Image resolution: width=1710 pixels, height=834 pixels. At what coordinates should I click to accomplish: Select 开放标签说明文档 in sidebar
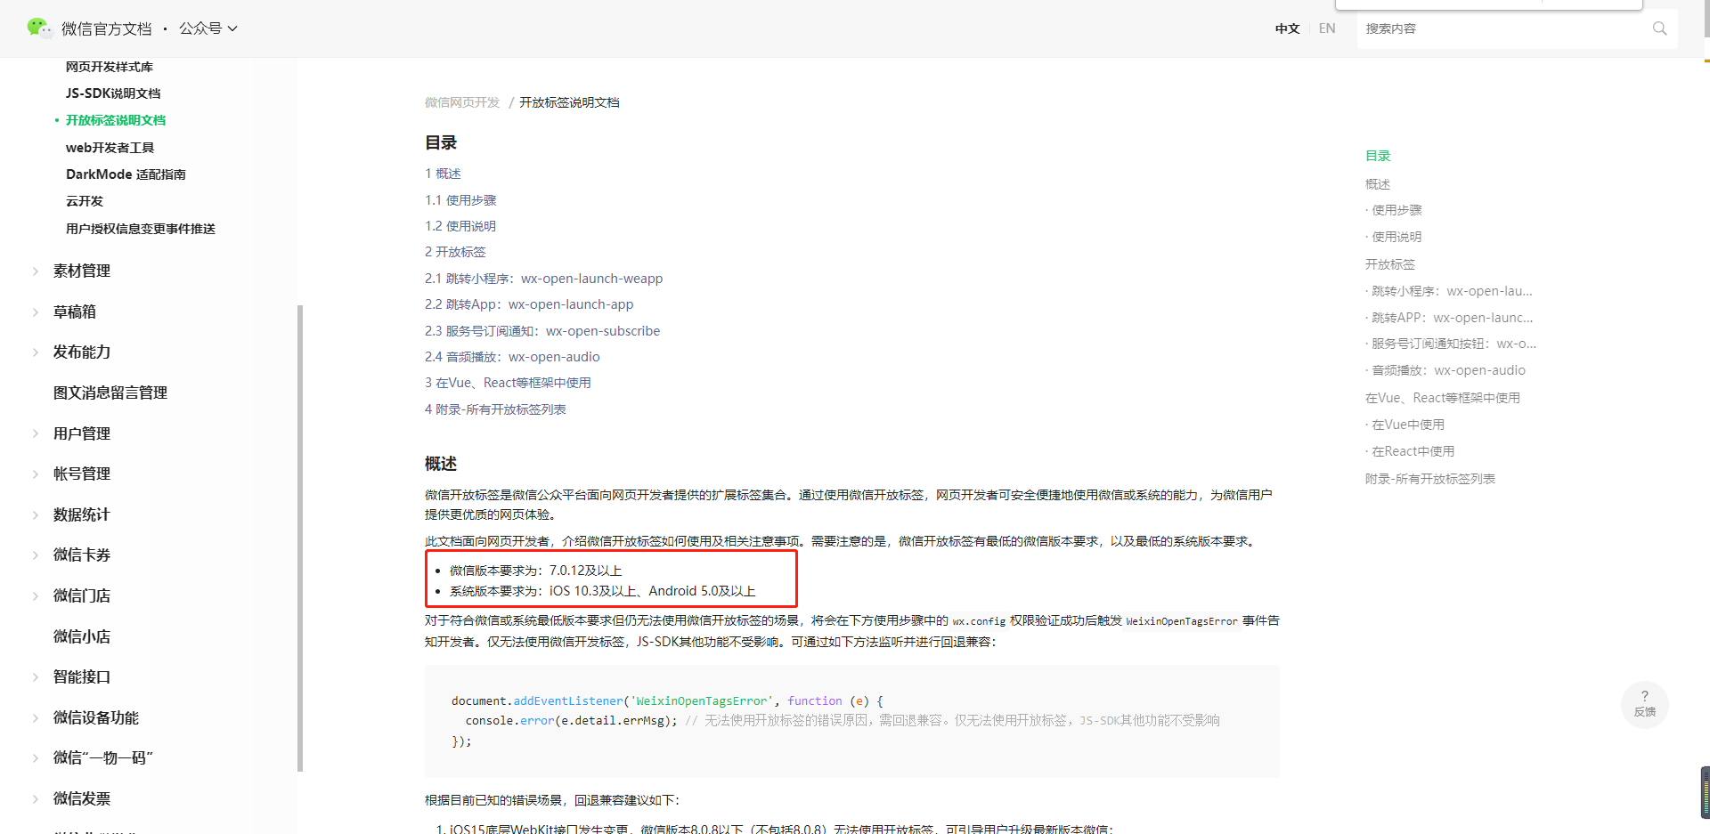point(116,120)
